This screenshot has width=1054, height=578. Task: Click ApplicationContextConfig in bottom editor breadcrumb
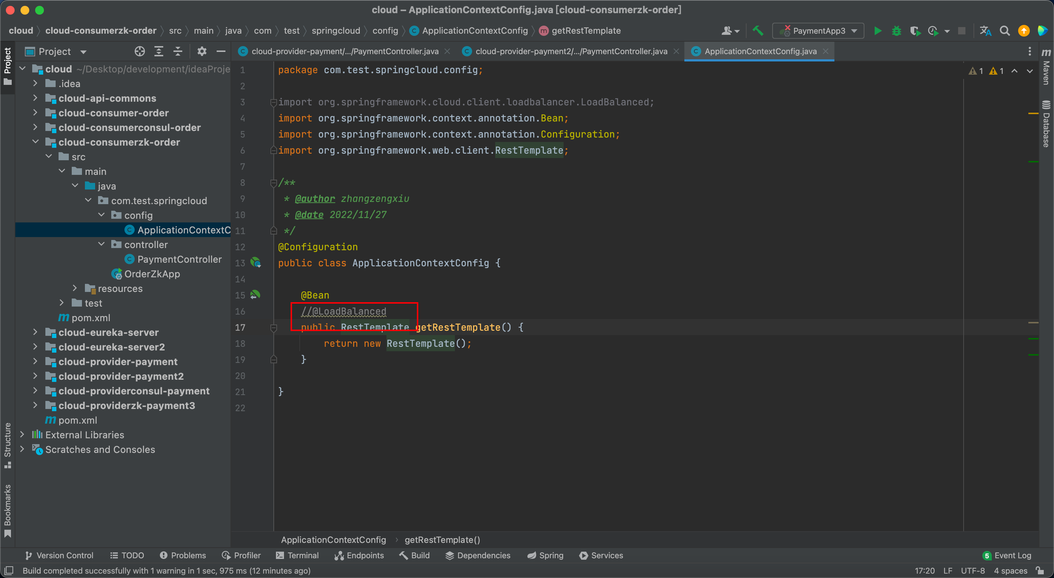coord(333,540)
